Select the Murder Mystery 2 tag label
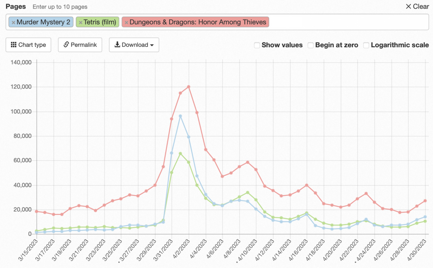The image size is (433, 268). tap(43, 22)
